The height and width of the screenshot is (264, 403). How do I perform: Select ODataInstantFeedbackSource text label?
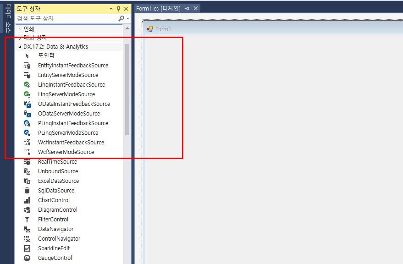pyautogui.click(x=74, y=104)
